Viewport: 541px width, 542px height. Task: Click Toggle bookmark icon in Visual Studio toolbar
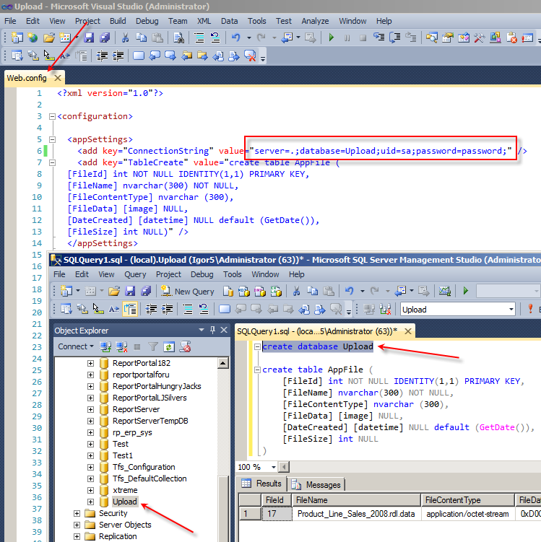[139, 56]
